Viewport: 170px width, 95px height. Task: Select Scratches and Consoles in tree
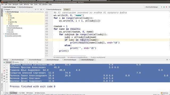pyautogui.click(x=14, y=36)
